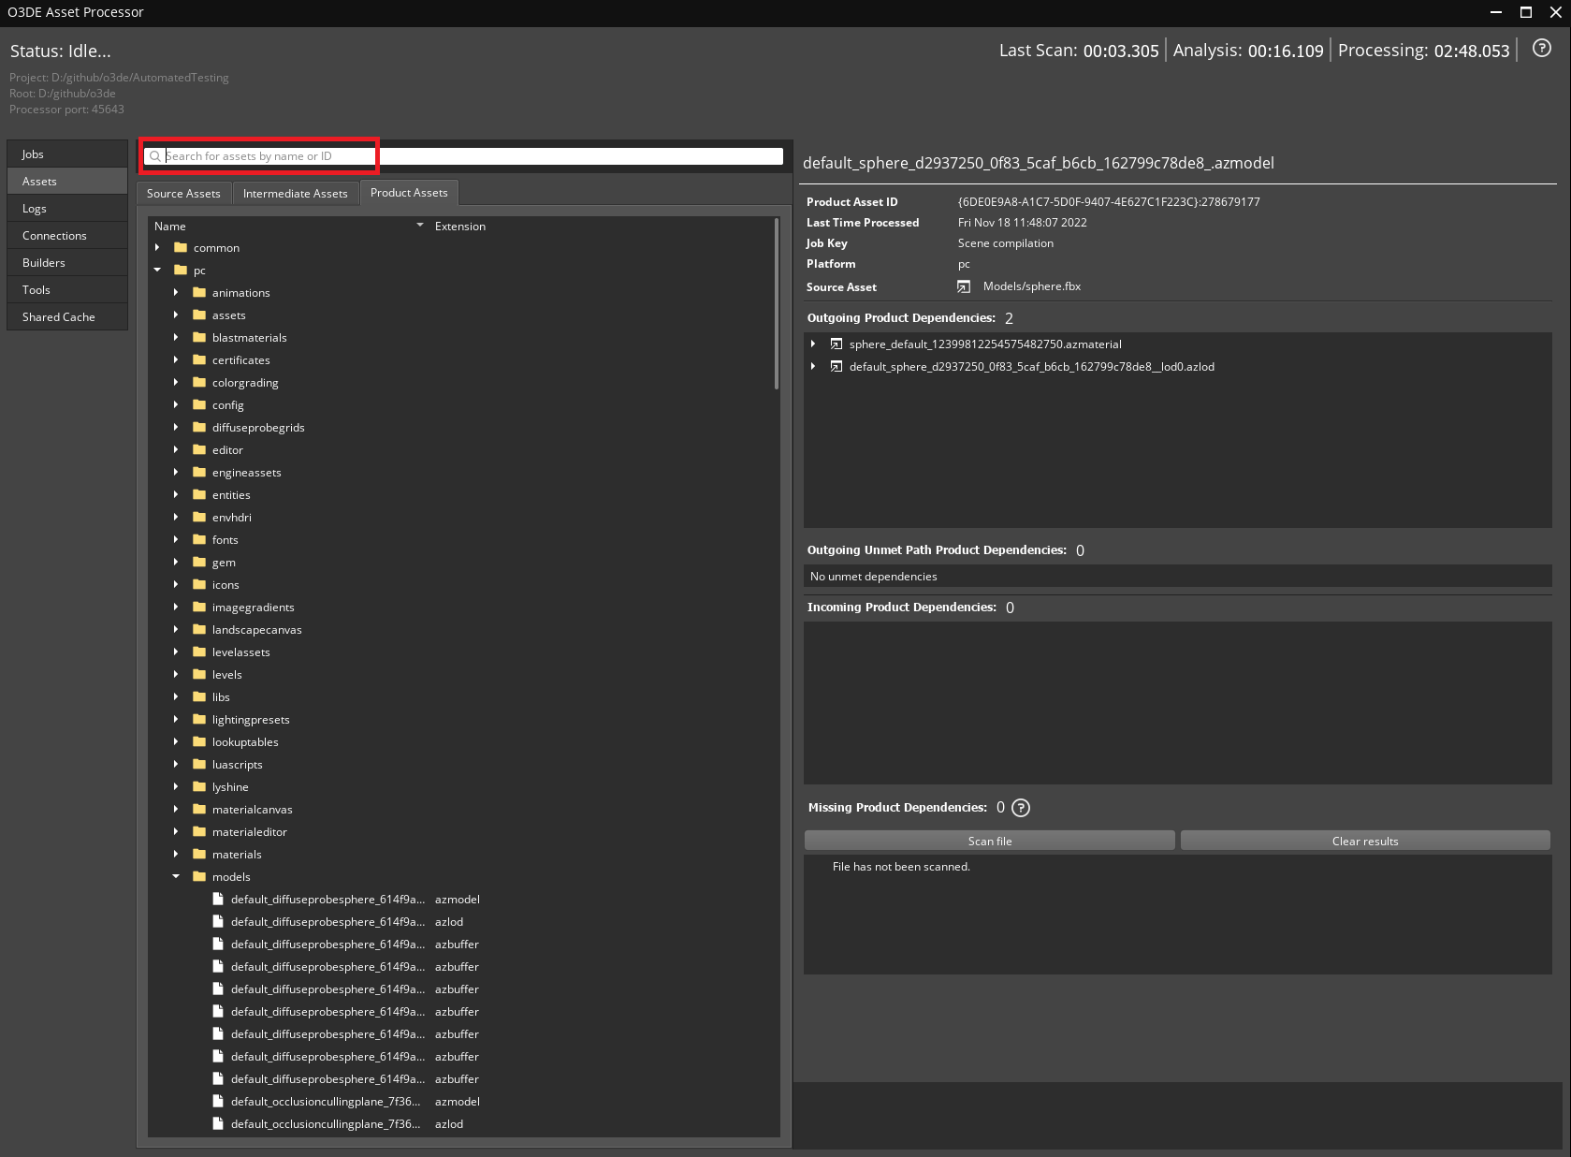
Task: Click the help icon in the top right corner
Action: tap(1541, 49)
